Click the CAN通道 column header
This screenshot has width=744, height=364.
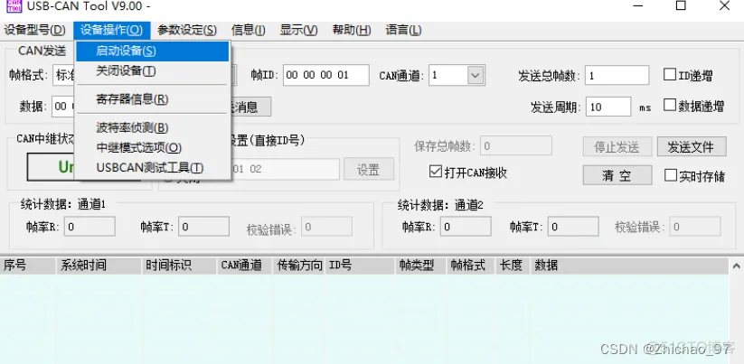[245, 266]
